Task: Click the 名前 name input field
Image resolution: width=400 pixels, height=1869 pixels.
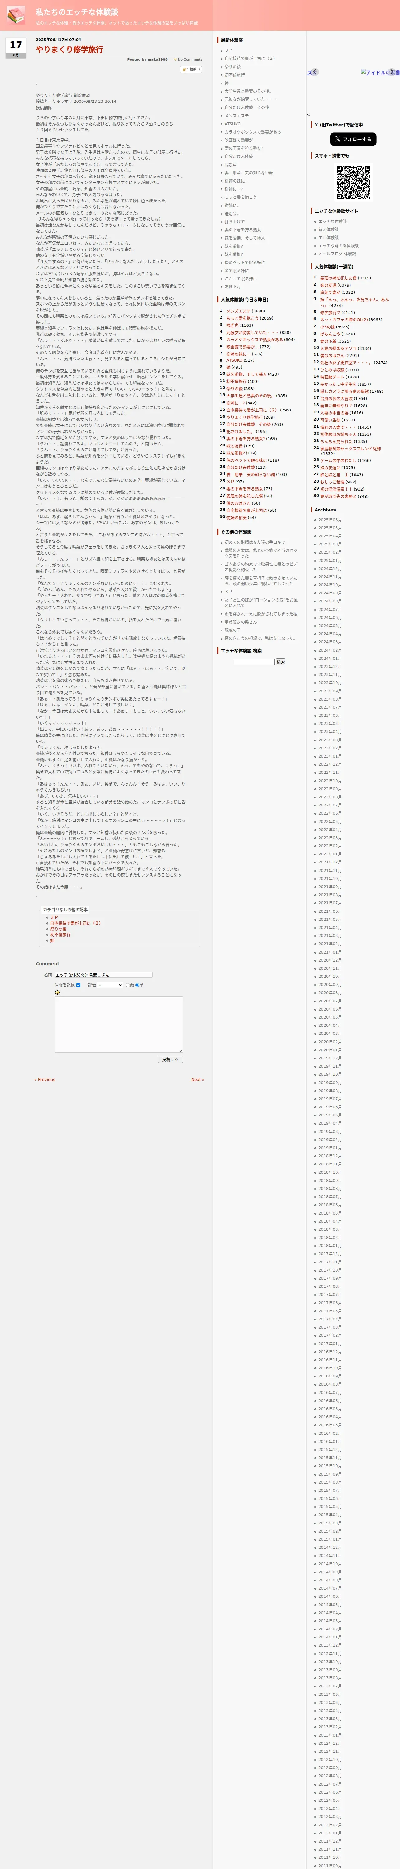Action: [103, 975]
